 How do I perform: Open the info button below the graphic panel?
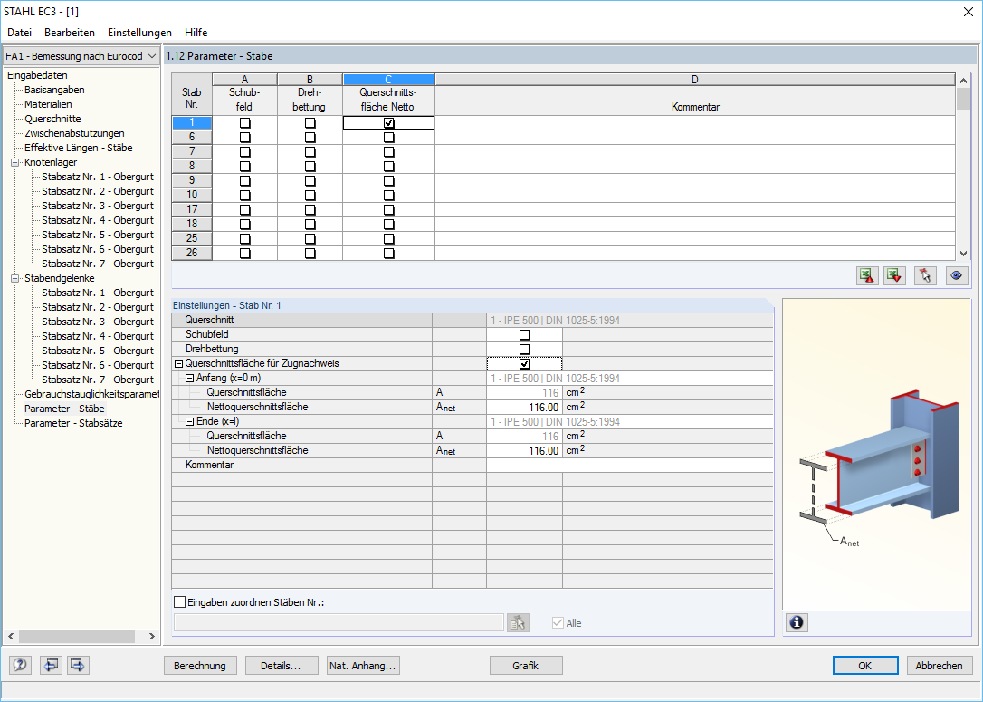coord(796,622)
